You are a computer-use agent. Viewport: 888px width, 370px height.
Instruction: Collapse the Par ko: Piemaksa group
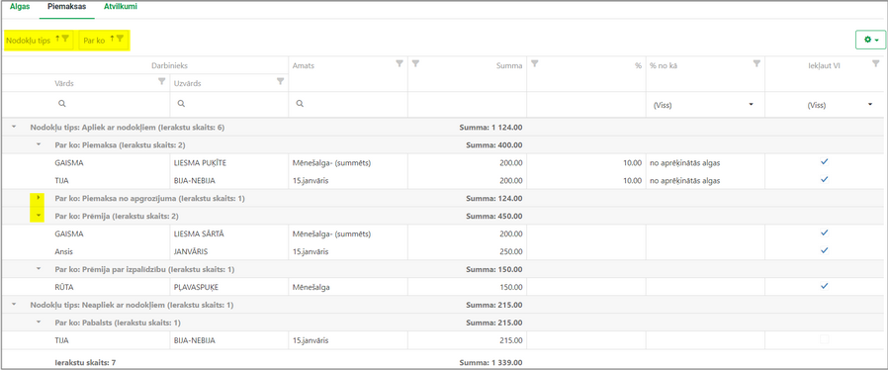tap(38, 145)
